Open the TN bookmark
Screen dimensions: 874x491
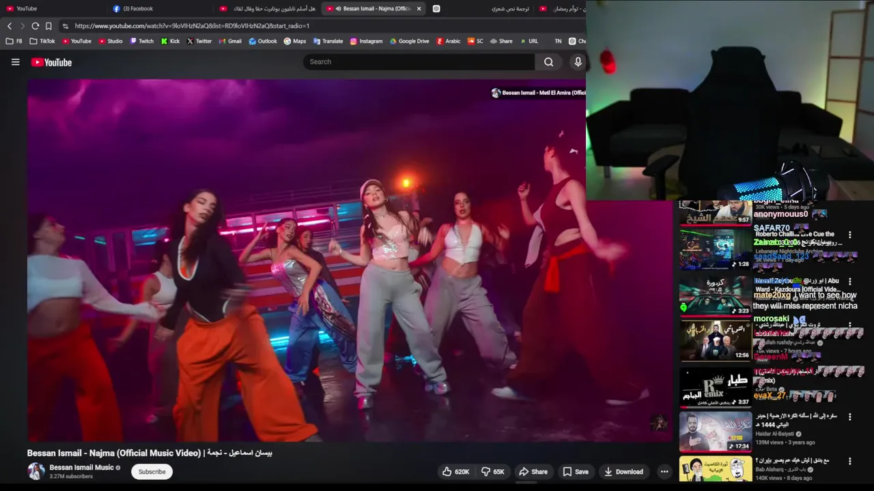click(558, 41)
